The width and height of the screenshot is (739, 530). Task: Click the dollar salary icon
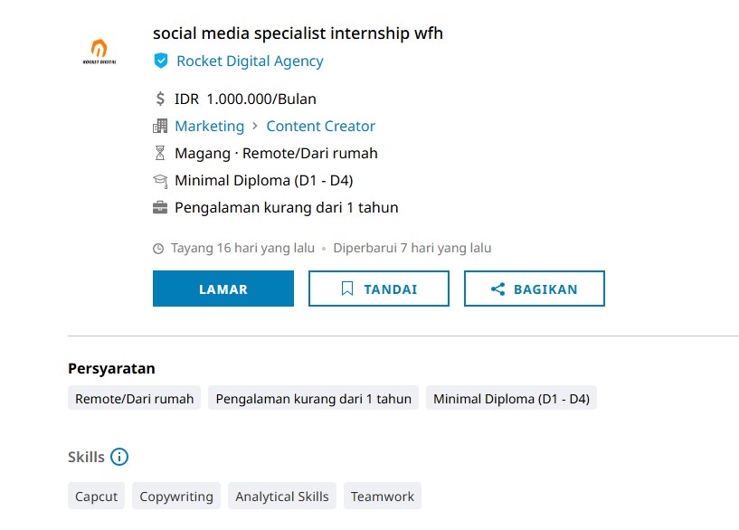[160, 99]
